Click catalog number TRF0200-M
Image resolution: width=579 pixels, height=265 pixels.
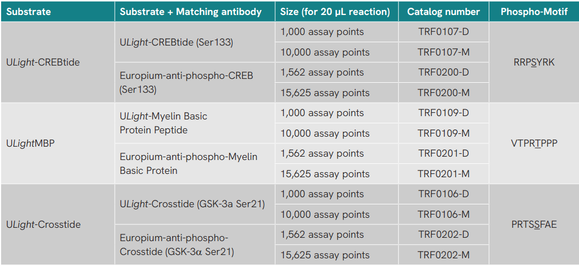(x=444, y=93)
